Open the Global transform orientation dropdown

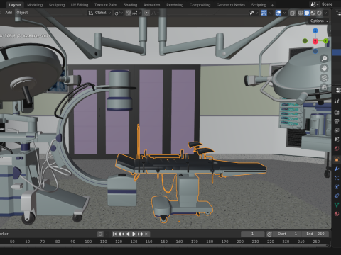(100, 13)
